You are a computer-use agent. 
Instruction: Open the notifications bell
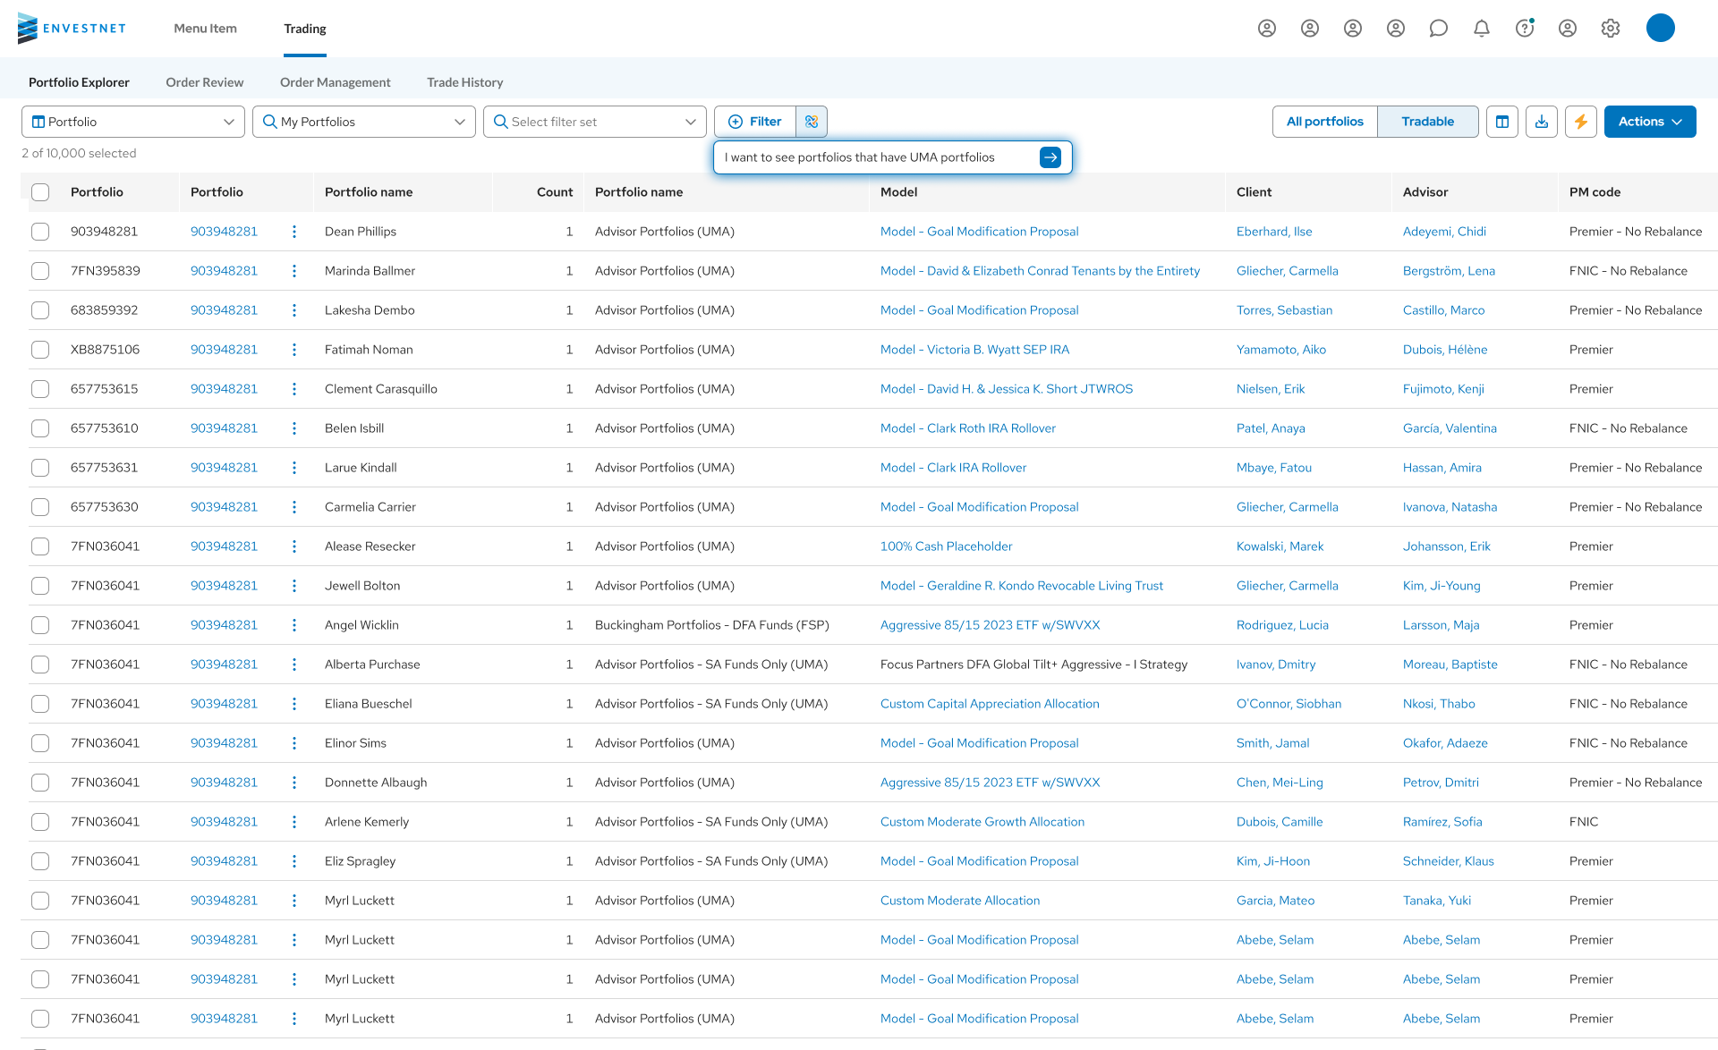pos(1482,29)
